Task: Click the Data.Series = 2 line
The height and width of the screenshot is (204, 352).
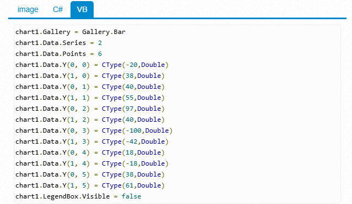Action: click(x=58, y=43)
